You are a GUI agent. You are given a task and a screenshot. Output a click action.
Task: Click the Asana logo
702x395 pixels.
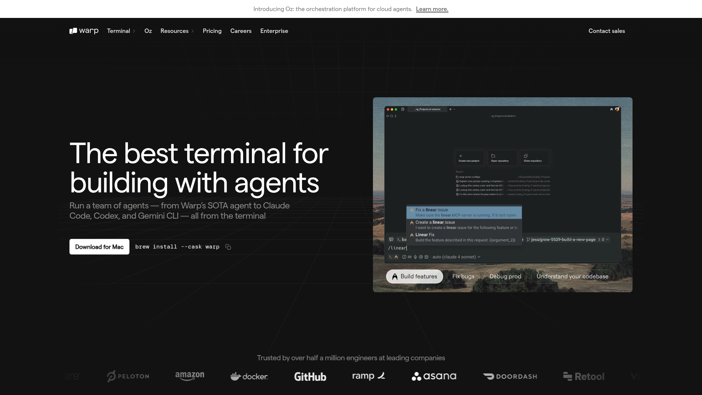click(x=434, y=376)
